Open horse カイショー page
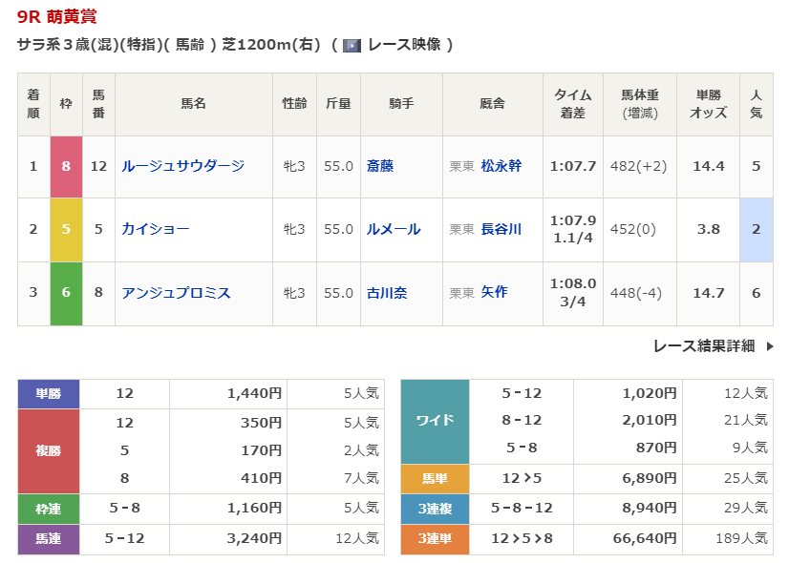 [156, 229]
